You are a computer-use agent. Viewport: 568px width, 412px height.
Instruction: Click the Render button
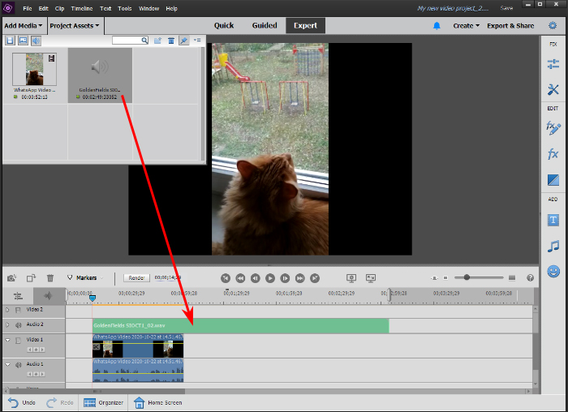tap(136, 278)
